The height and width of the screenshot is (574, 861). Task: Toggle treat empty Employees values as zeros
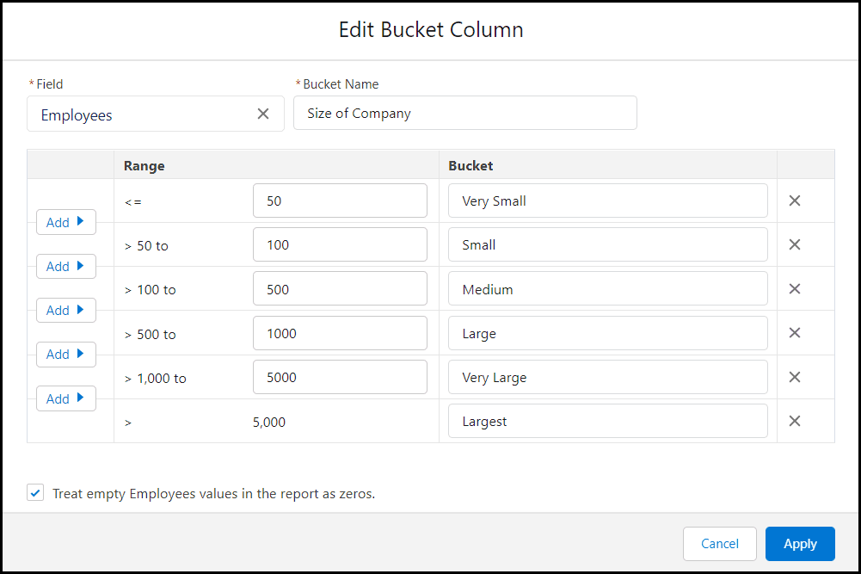pyautogui.click(x=35, y=492)
